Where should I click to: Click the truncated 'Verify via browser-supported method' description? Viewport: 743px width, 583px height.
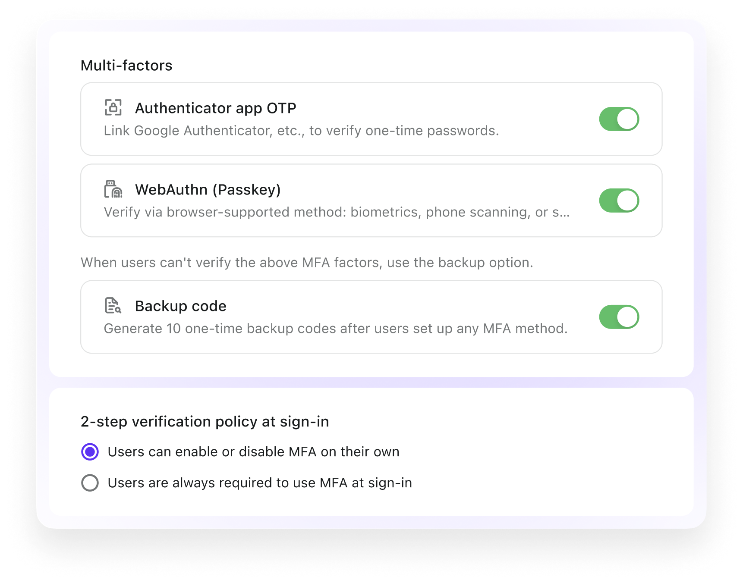click(x=337, y=212)
